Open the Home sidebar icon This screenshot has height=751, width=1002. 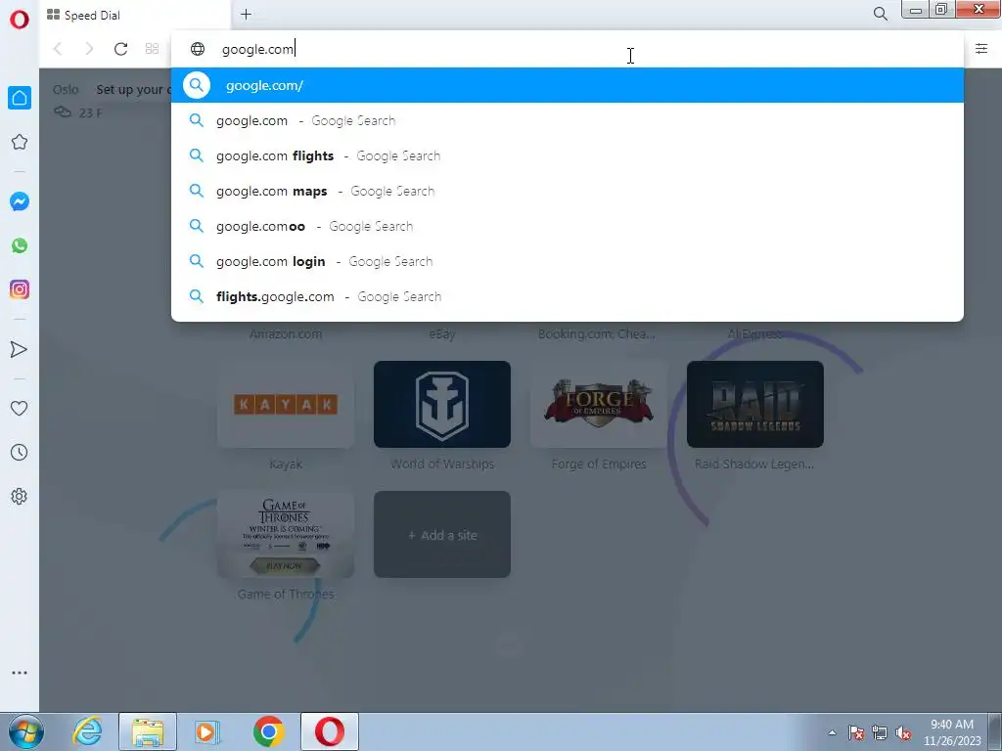(x=20, y=98)
